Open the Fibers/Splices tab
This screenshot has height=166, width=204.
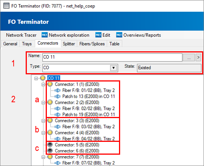coord(92,44)
